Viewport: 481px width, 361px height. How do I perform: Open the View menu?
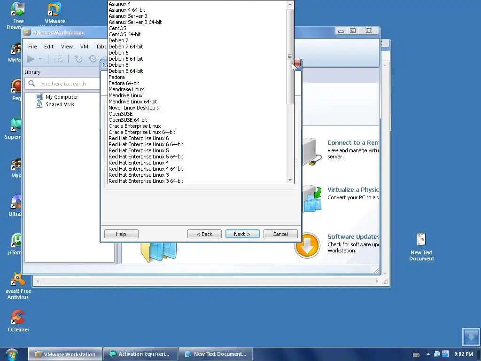coord(67,47)
